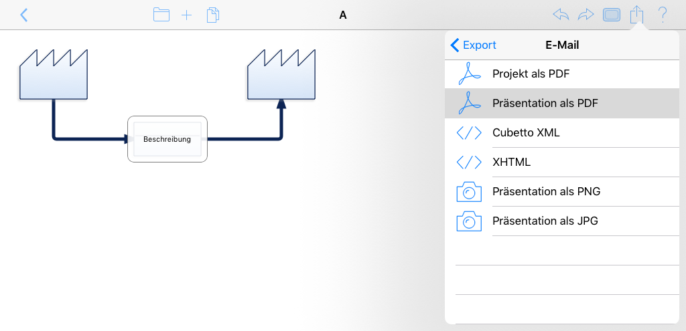Click code icon beside Cubetto XML
This screenshot has height=331, width=686.
click(x=469, y=133)
